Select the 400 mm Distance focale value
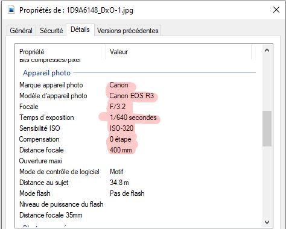 121,150
